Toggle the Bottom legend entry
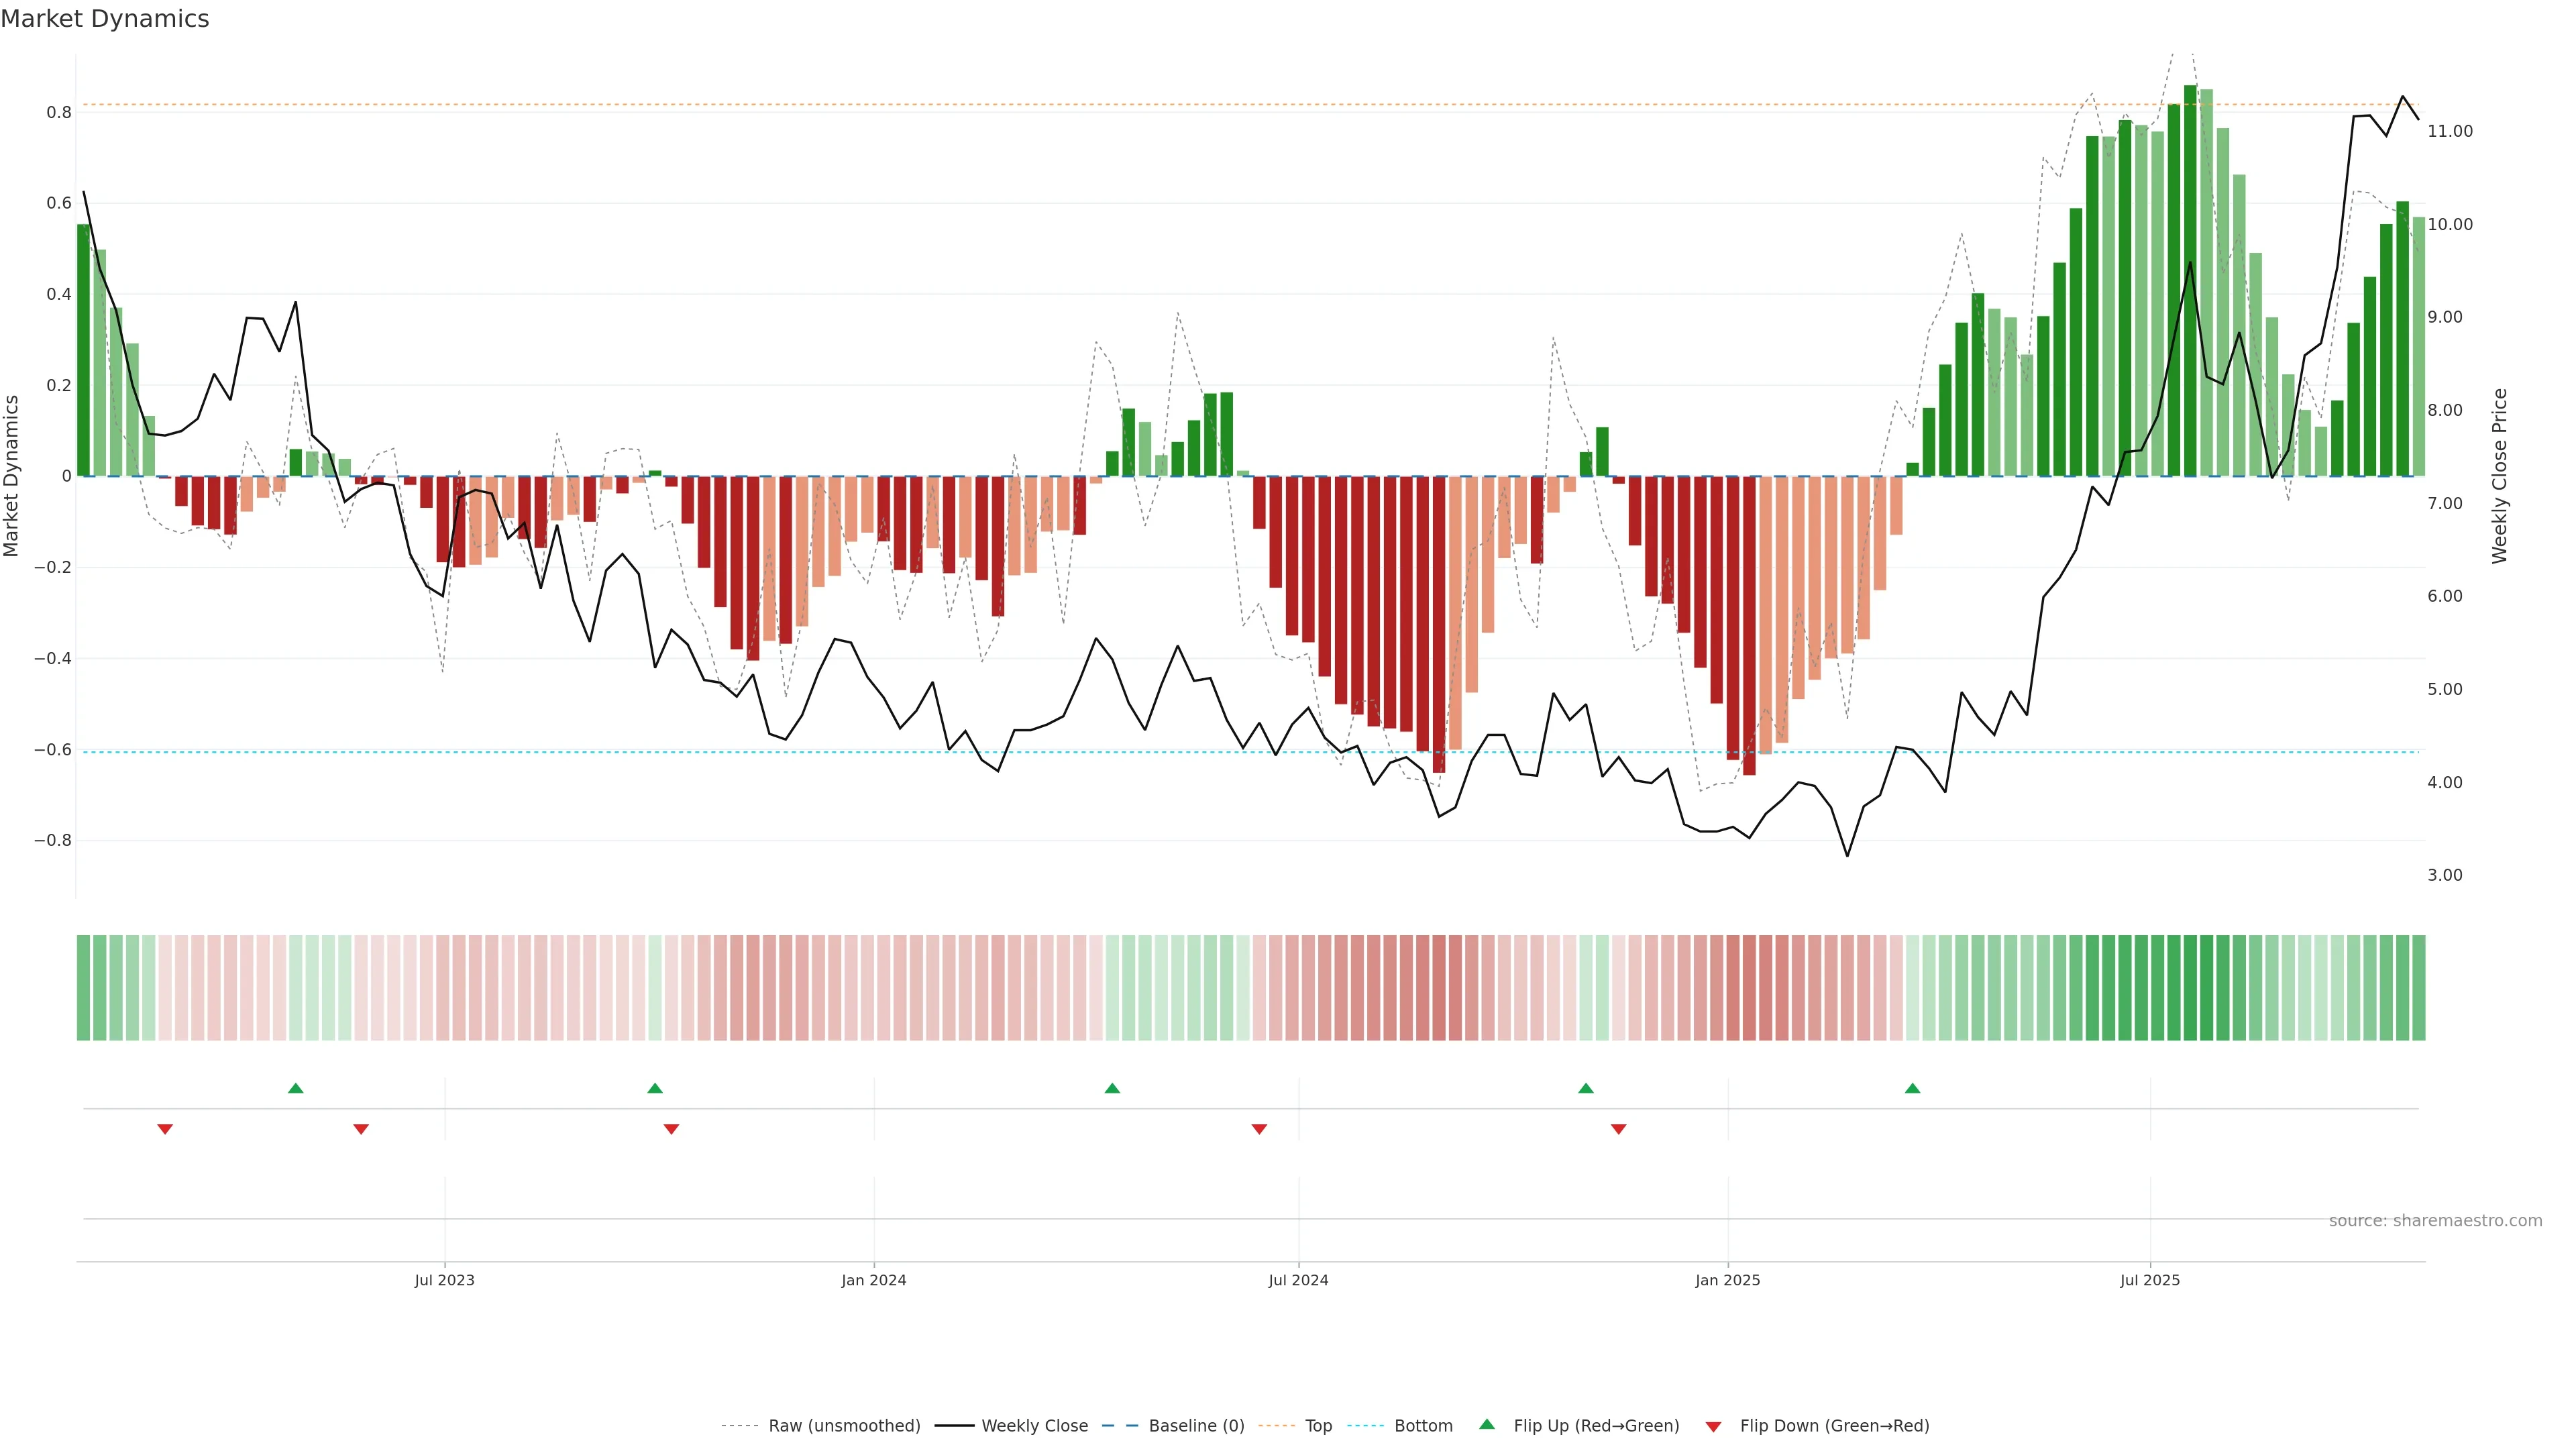The image size is (2576, 1449). click(1423, 1426)
